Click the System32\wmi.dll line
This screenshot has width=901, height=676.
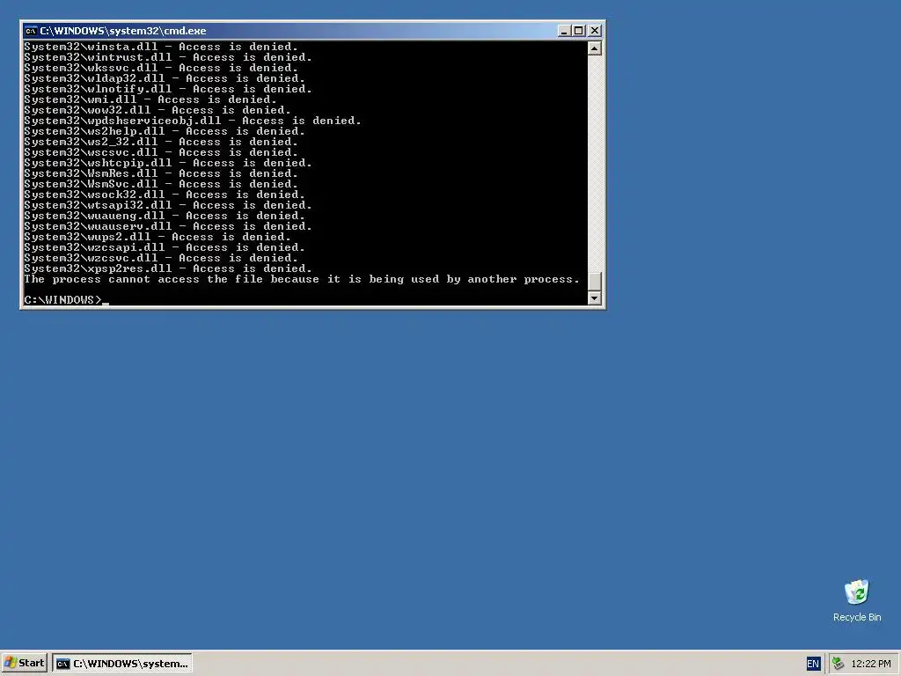(150, 99)
